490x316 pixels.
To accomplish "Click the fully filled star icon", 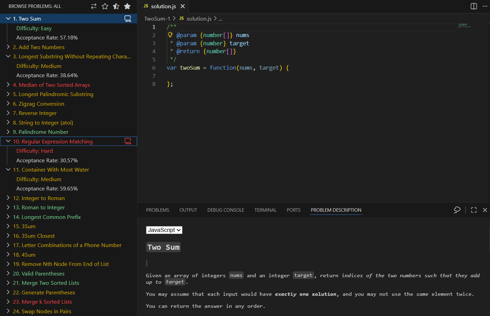I will coord(127,6).
